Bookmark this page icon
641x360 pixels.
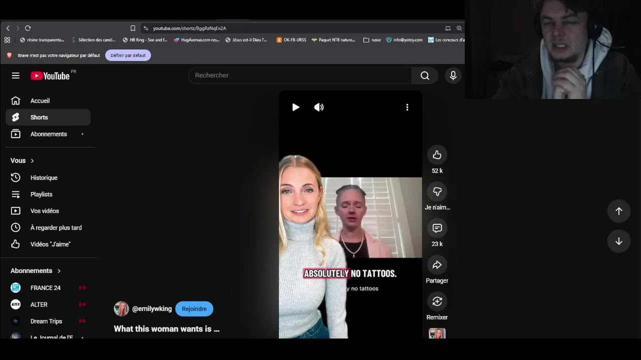(133, 28)
